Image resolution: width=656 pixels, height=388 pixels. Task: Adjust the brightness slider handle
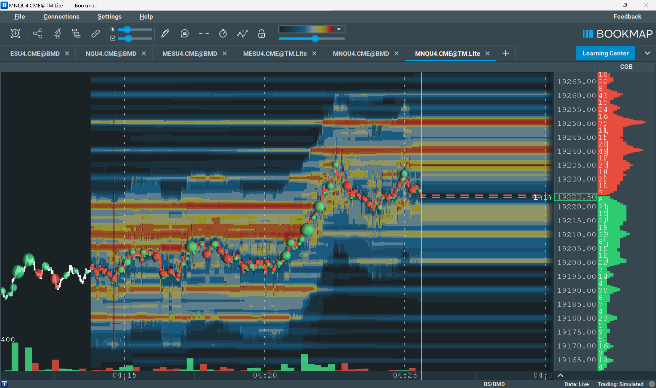pyautogui.click(x=127, y=29)
